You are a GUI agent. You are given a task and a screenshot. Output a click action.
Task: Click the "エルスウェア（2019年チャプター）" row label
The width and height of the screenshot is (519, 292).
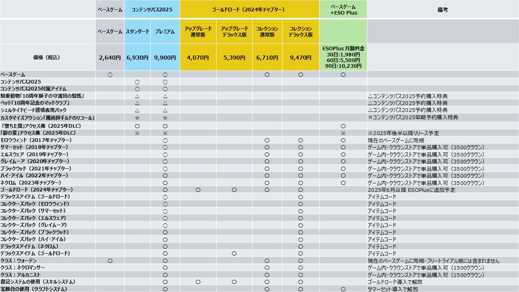tap(35, 155)
